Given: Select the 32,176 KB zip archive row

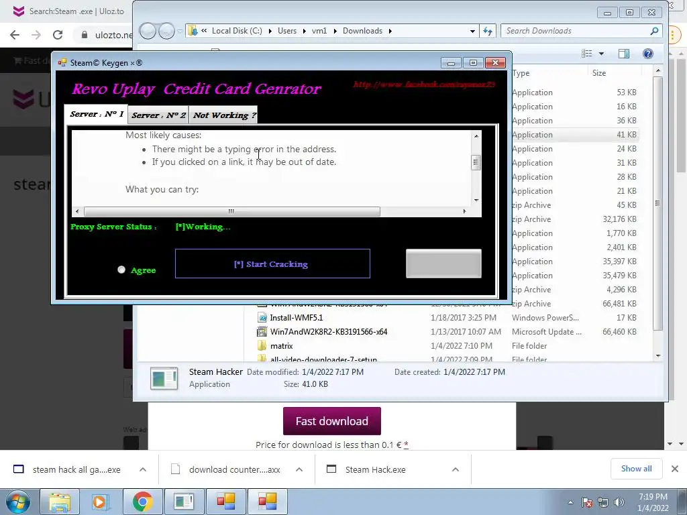Looking at the screenshot, I should (574, 219).
